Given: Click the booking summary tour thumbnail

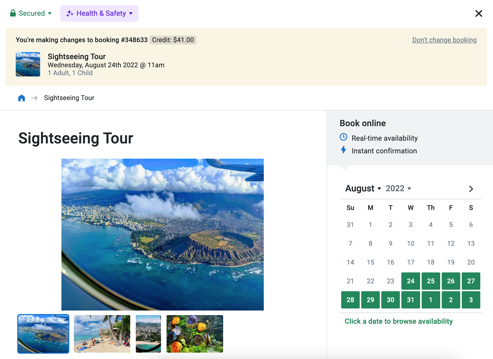Looking at the screenshot, I should (28, 64).
